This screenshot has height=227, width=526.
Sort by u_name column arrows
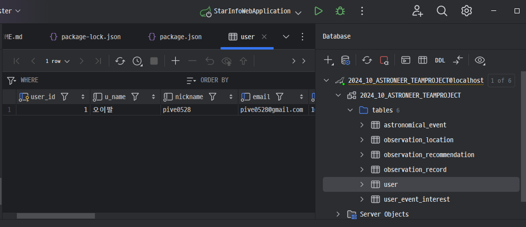[153, 97]
